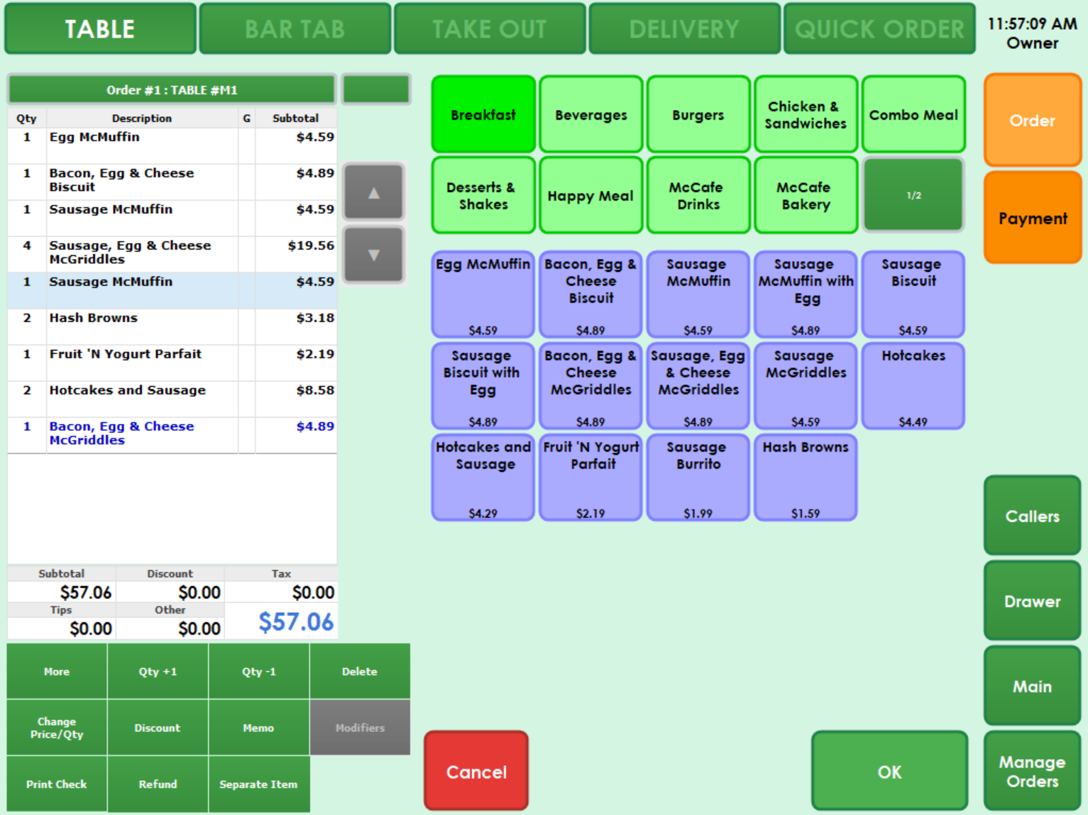Cancel the current order
Screen dimensions: 1088x815
(x=476, y=771)
